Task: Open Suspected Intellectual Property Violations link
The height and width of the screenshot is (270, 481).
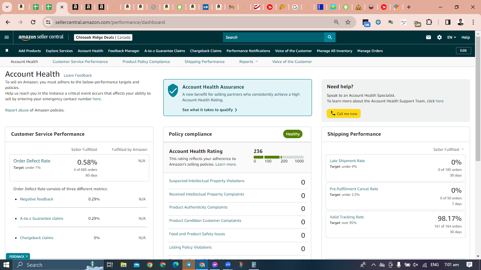Action: point(207,181)
